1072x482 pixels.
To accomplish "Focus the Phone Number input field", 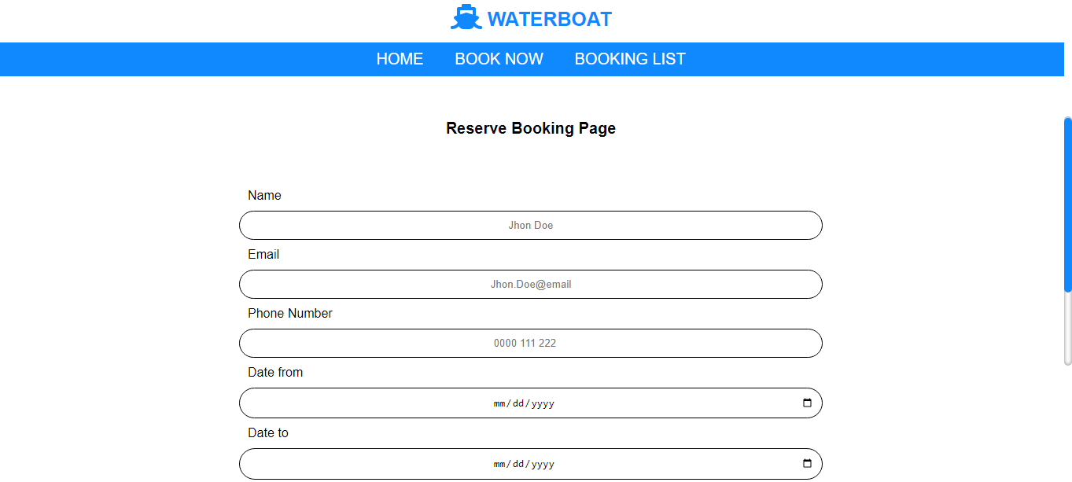I will click(x=531, y=343).
